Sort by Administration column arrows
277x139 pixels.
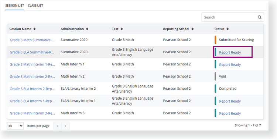coord(87,29)
